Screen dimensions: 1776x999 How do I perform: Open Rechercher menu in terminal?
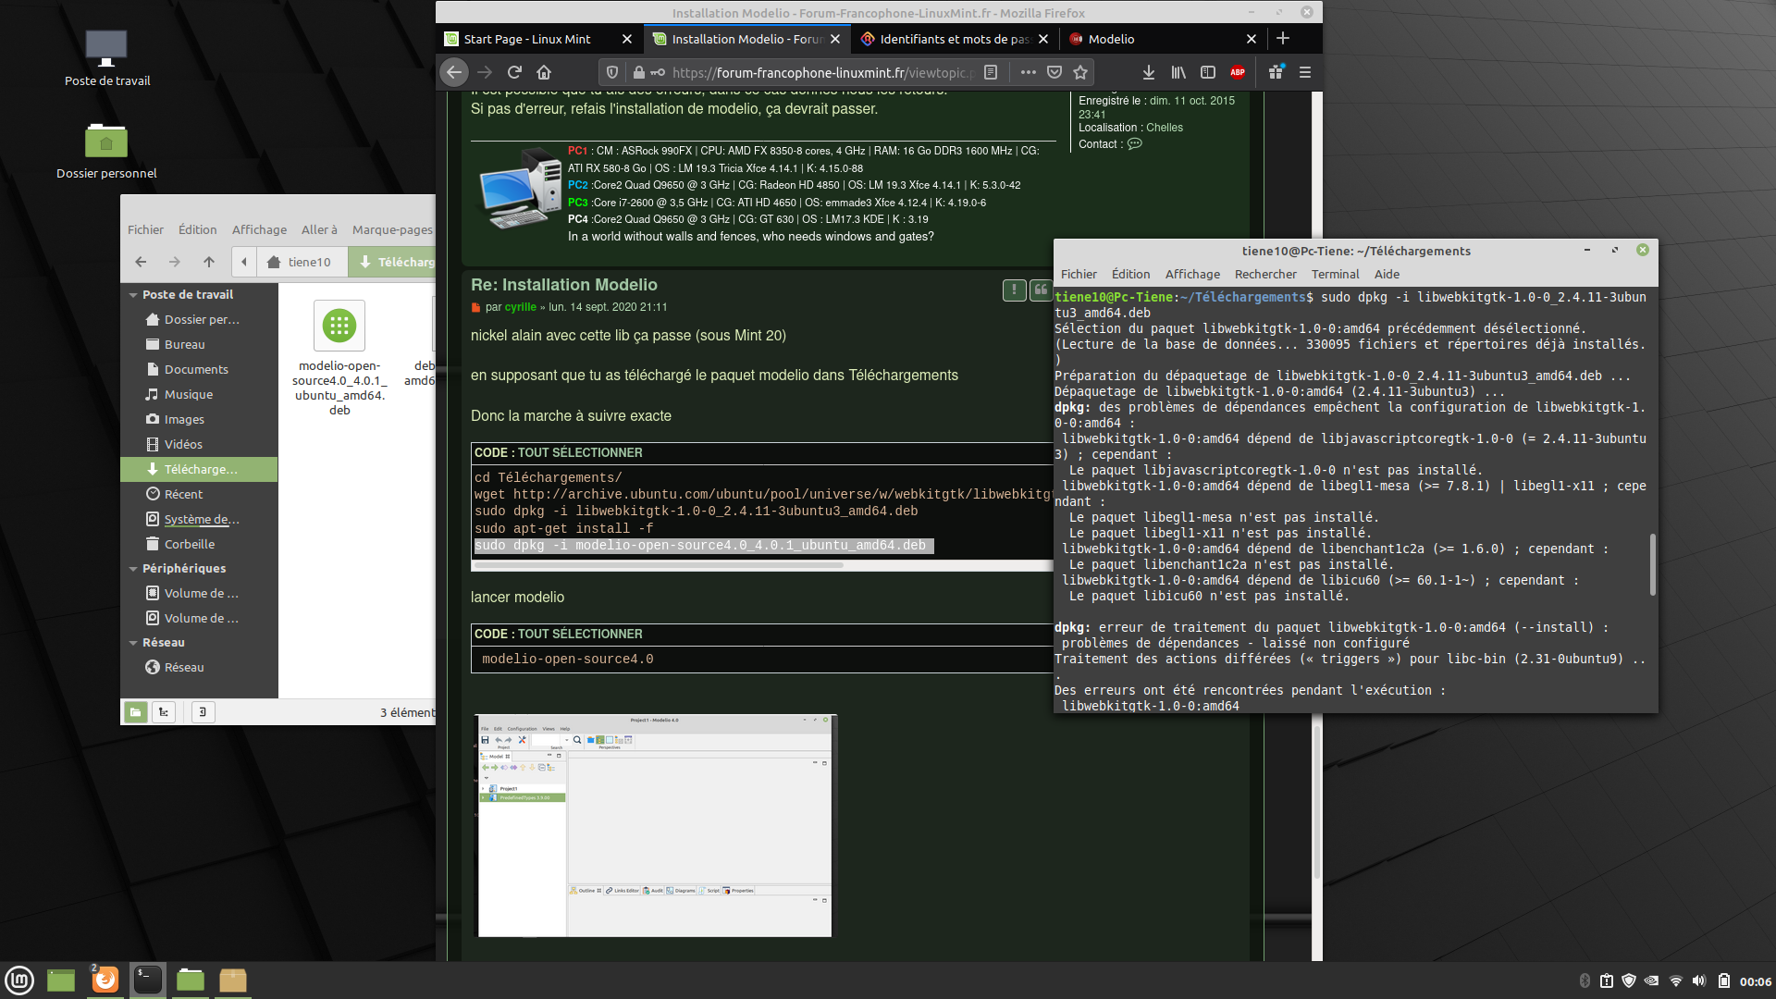pyautogui.click(x=1265, y=274)
